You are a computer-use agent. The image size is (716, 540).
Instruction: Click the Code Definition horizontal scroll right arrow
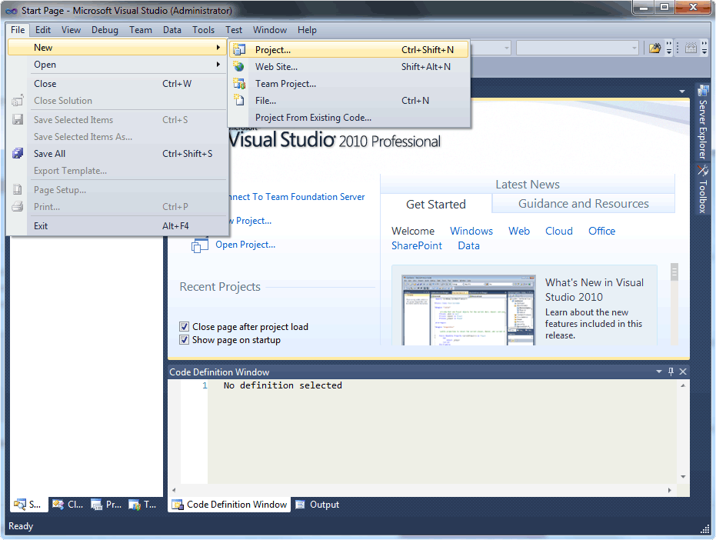click(x=669, y=490)
